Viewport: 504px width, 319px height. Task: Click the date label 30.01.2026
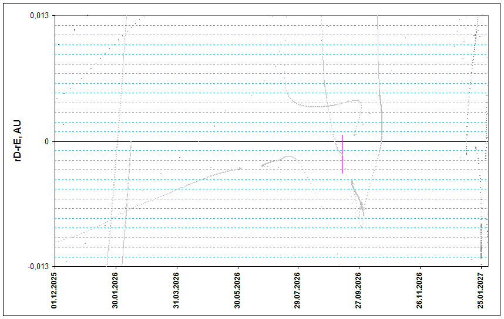tap(115, 290)
